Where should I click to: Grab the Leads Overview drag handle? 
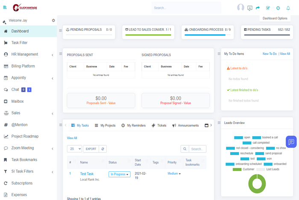pos(219,122)
